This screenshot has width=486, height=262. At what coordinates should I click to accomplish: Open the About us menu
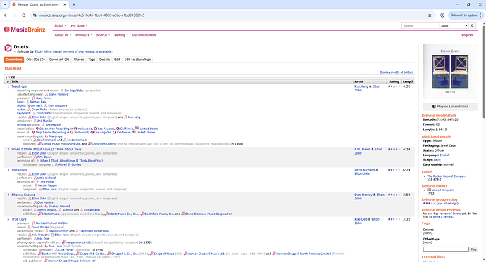tap(63, 35)
